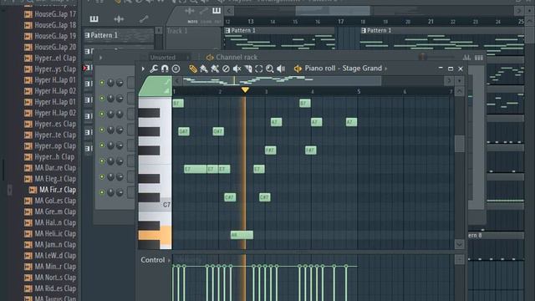Viewport: 535px width, 301px height.
Task: Open the target channel arrow after Stage Grand
Action: pyautogui.click(x=386, y=69)
